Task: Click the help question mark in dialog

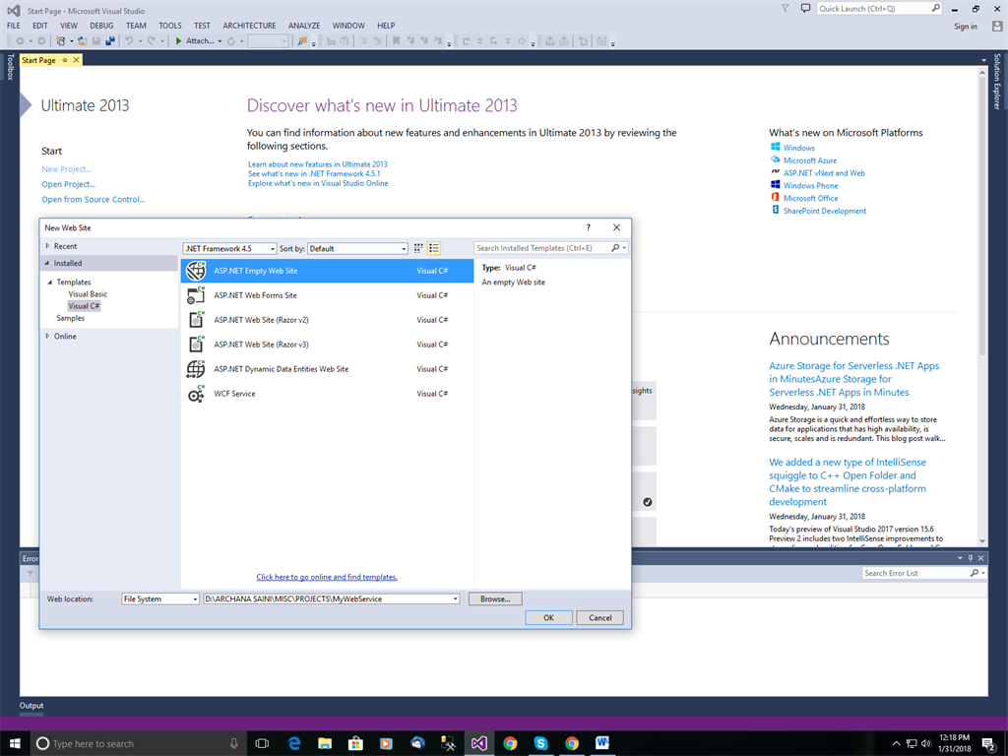Action: point(588,227)
